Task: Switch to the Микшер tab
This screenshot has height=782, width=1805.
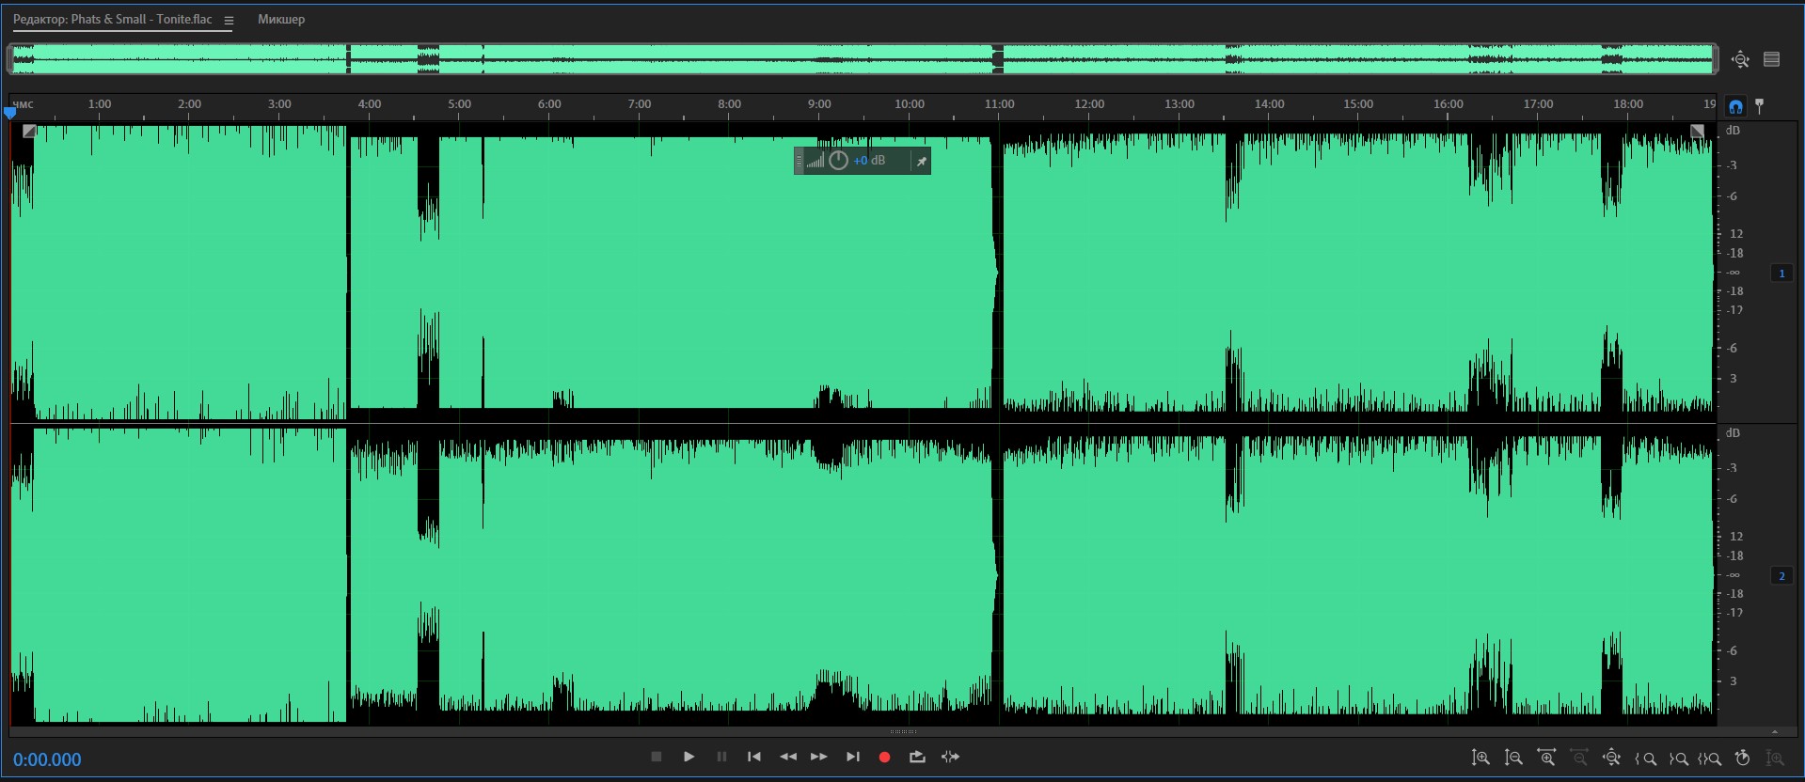Action: (281, 19)
